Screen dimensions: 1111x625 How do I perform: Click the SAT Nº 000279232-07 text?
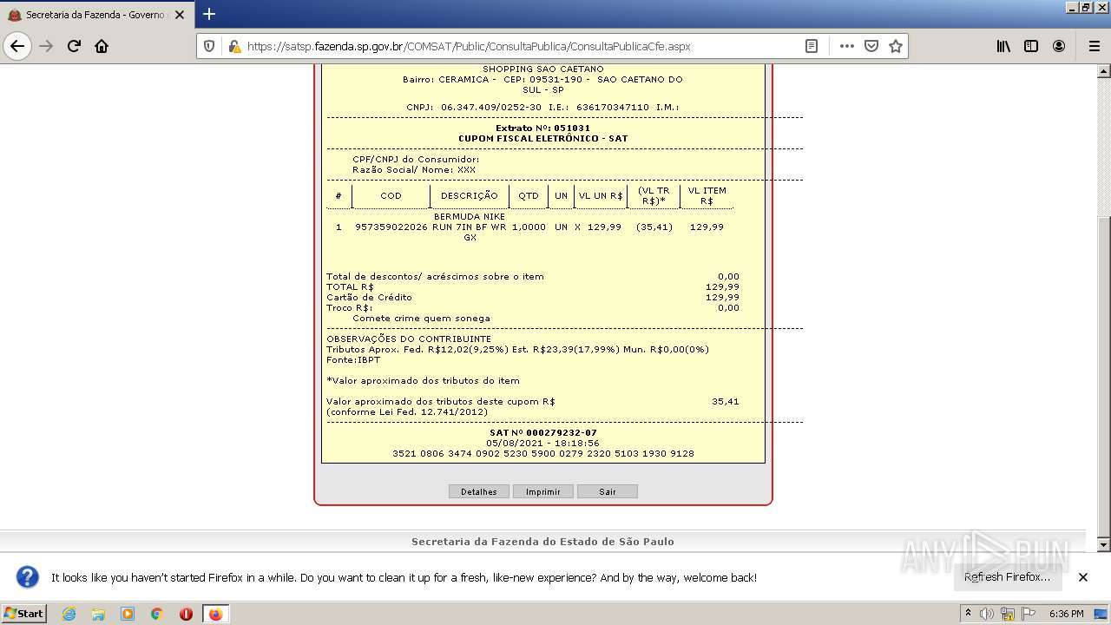(542, 432)
